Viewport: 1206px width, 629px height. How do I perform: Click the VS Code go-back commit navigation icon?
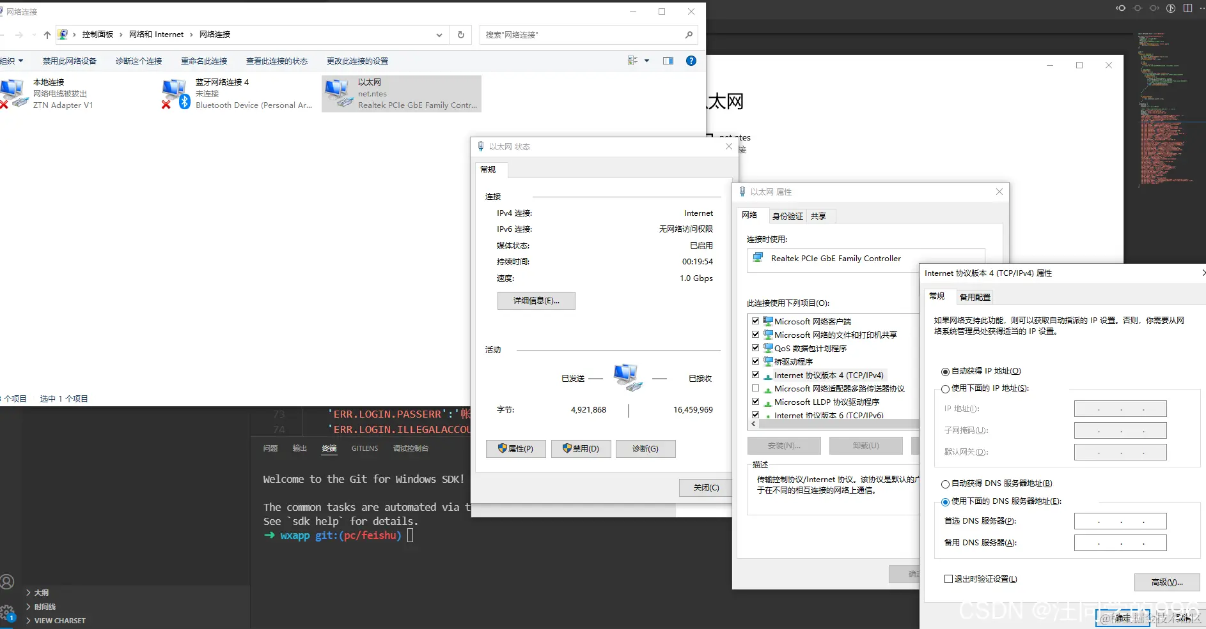coord(1121,8)
